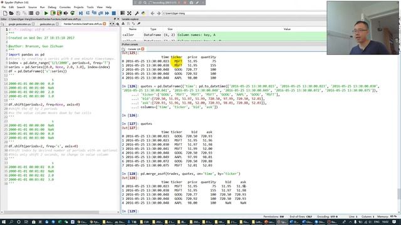Click console vertical scrollbar thumb
Image resolution: width=401 pixels, height=225 pixels.
pyautogui.click(x=399, y=194)
